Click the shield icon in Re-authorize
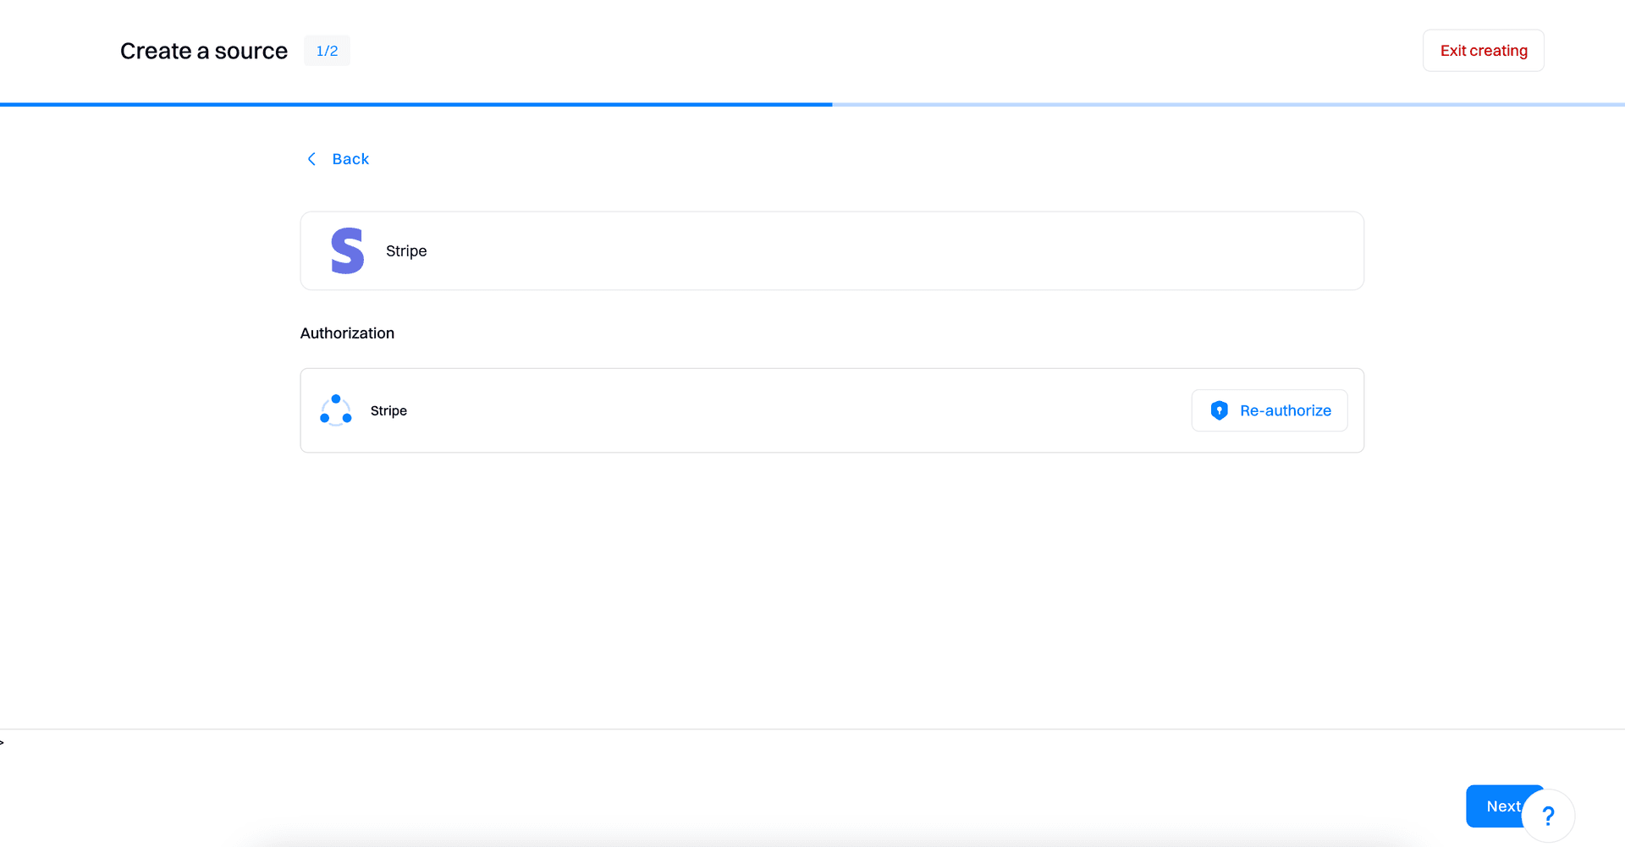1625x847 pixels. click(1219, 410)
